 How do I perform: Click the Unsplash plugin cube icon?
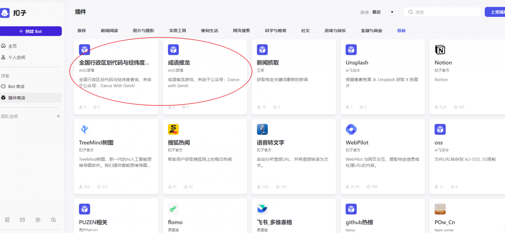351,50
